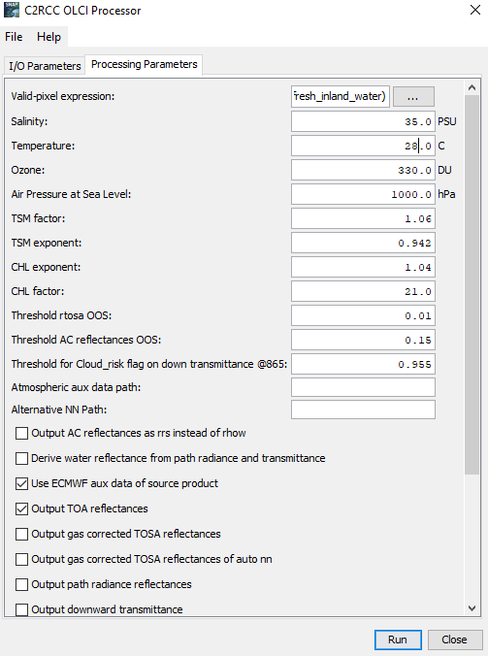Switch to the I/O Parameters tab
This screenshot has height=656, width=488.
pos(45,66)
